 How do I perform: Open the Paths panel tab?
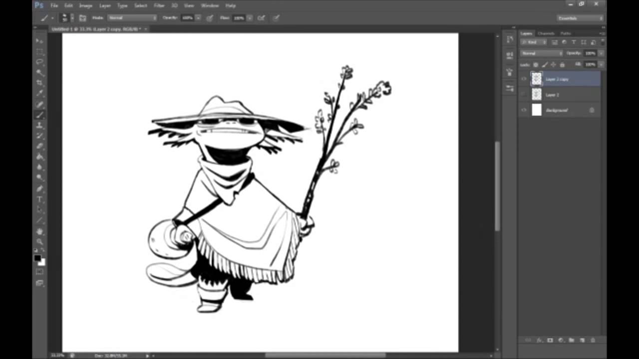click(x=566, y=33)
